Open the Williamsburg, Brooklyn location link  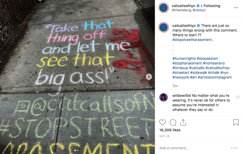click(x=189, y=10)
